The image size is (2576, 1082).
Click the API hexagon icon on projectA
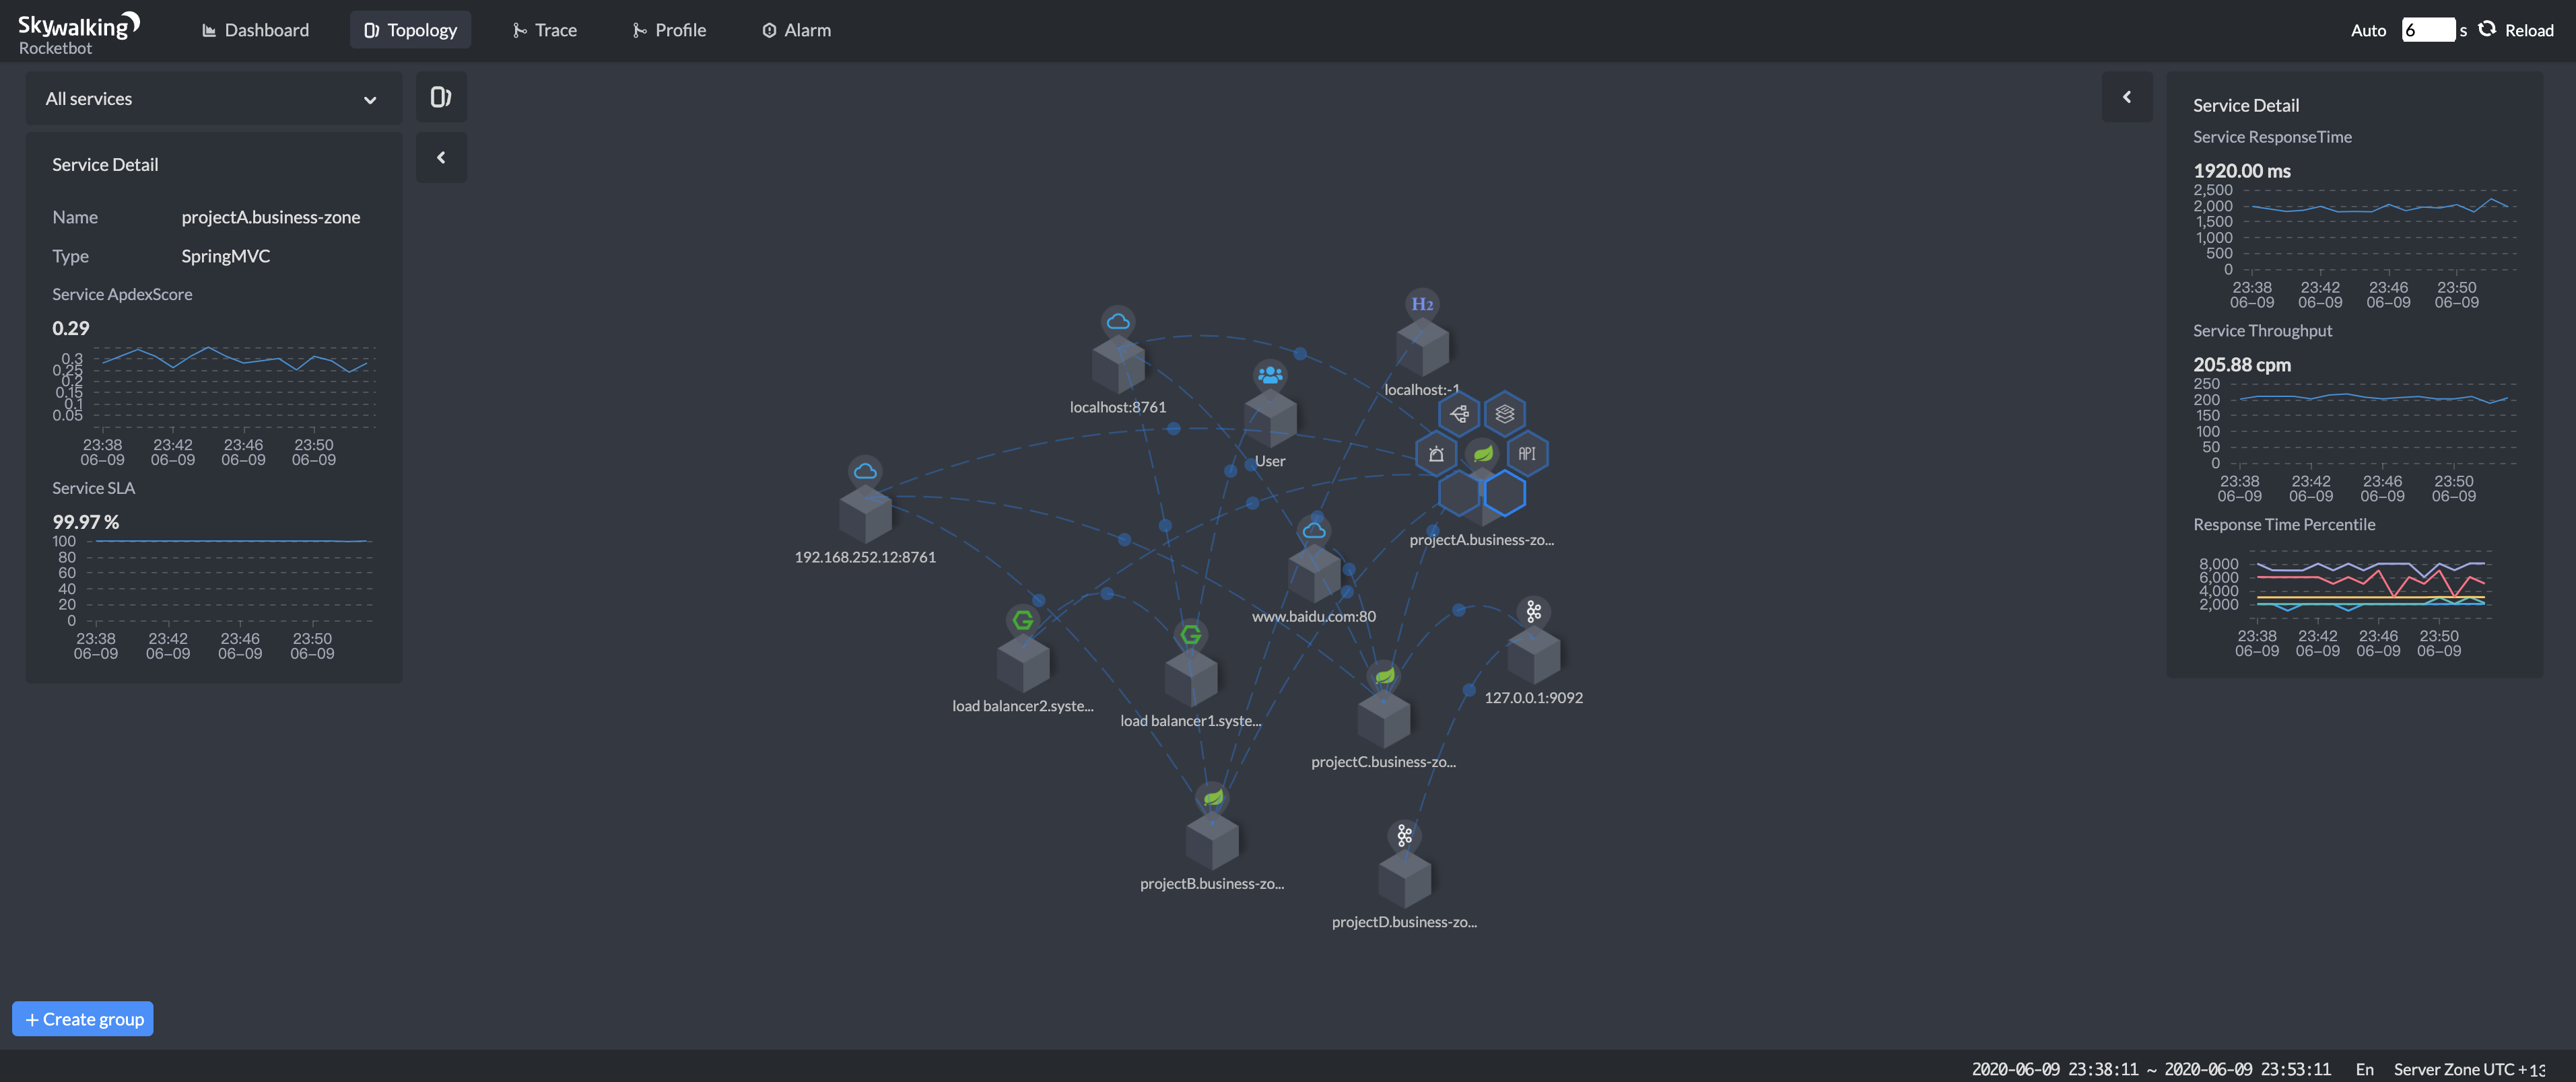[x=1526, y=455]
